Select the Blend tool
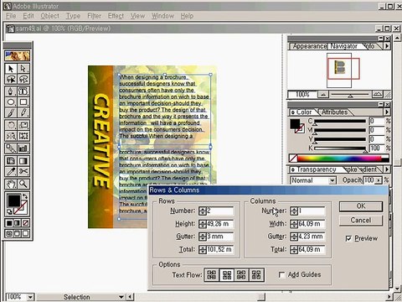Screen dimensions: 402x302 point(11,148)
